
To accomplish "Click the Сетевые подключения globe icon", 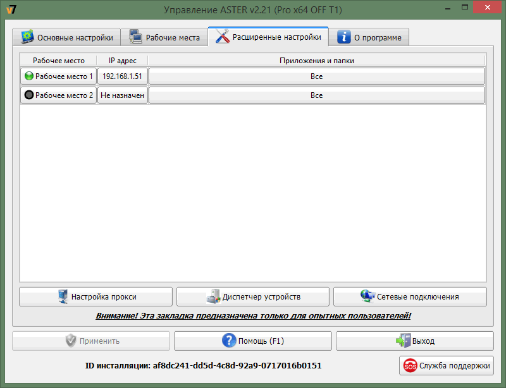I will coord(367,296).
